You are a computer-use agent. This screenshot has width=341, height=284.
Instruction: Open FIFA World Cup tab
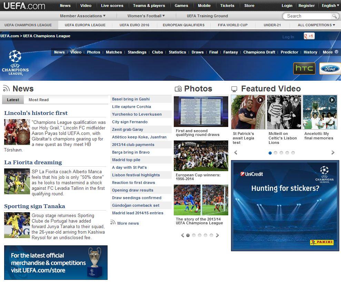pos(233,25)
